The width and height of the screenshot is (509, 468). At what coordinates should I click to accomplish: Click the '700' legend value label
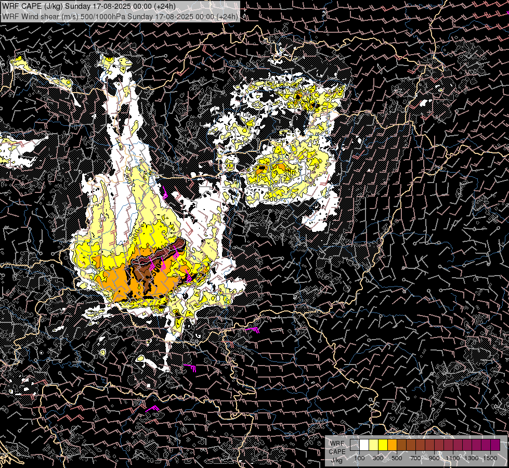tap(415, 458)
